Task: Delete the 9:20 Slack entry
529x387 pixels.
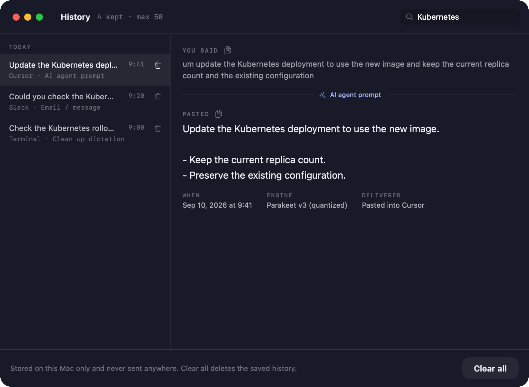Action: pos(158,97)
